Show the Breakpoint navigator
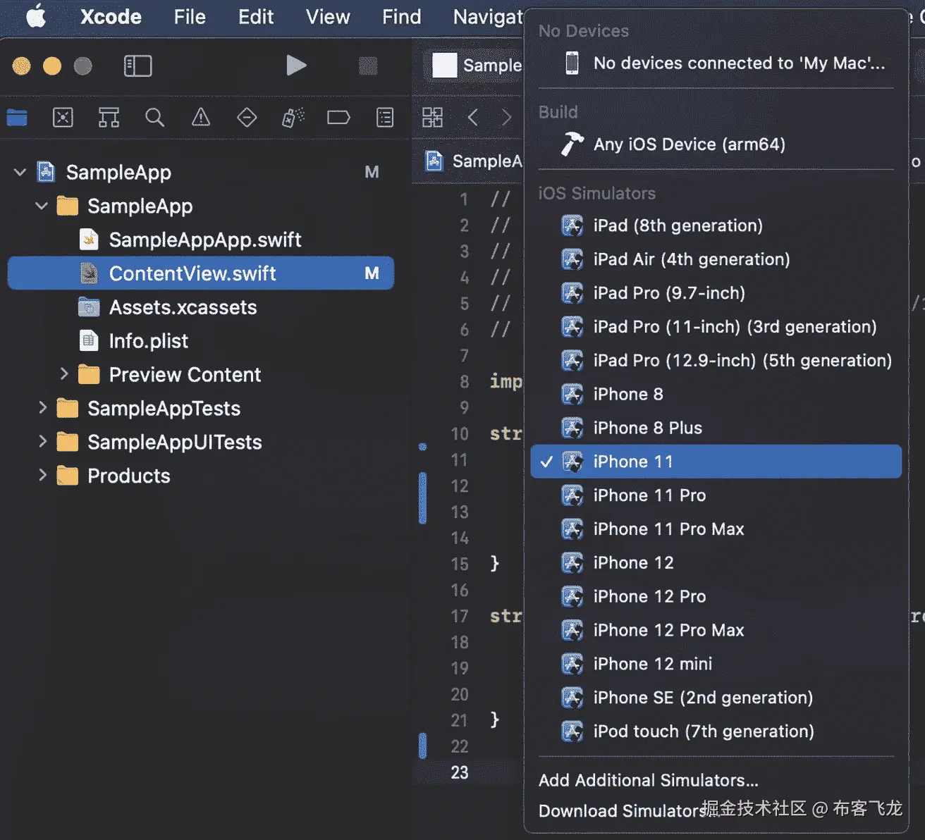The height and width of the screenshot is (840, 925). 338,117
